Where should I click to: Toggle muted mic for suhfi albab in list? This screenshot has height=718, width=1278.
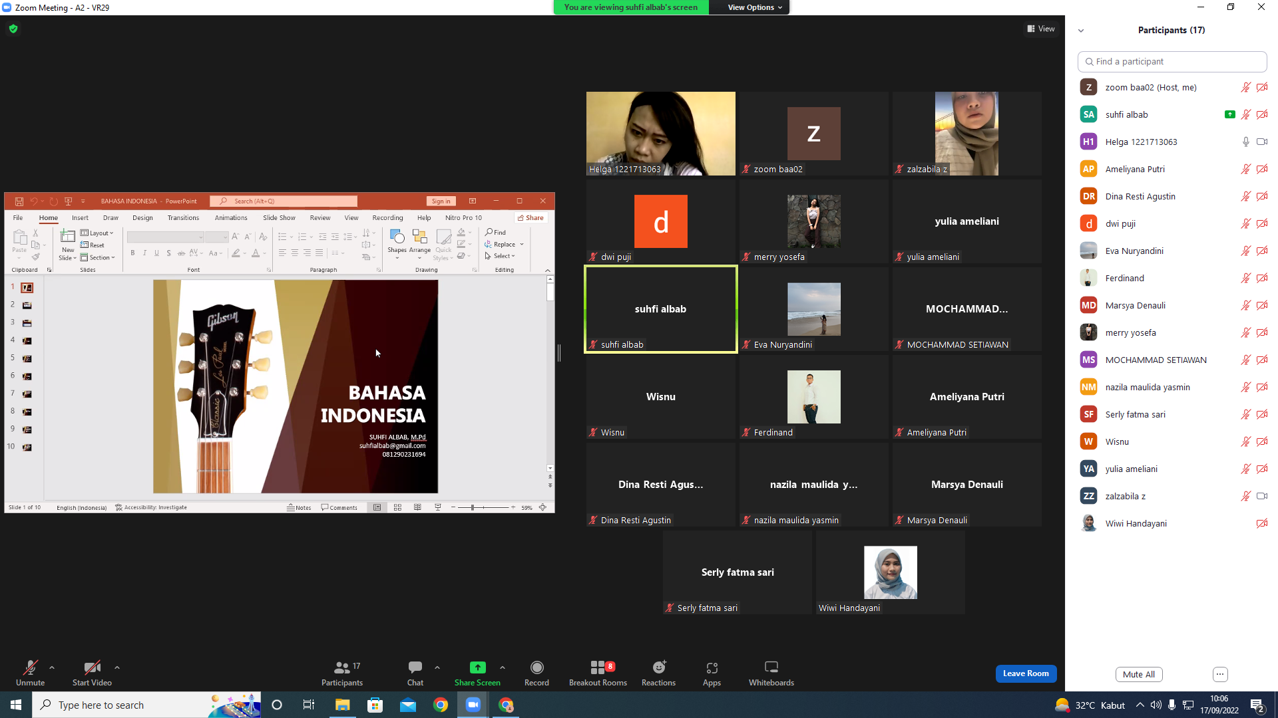pyautogui.click(x=1245, y=114)
